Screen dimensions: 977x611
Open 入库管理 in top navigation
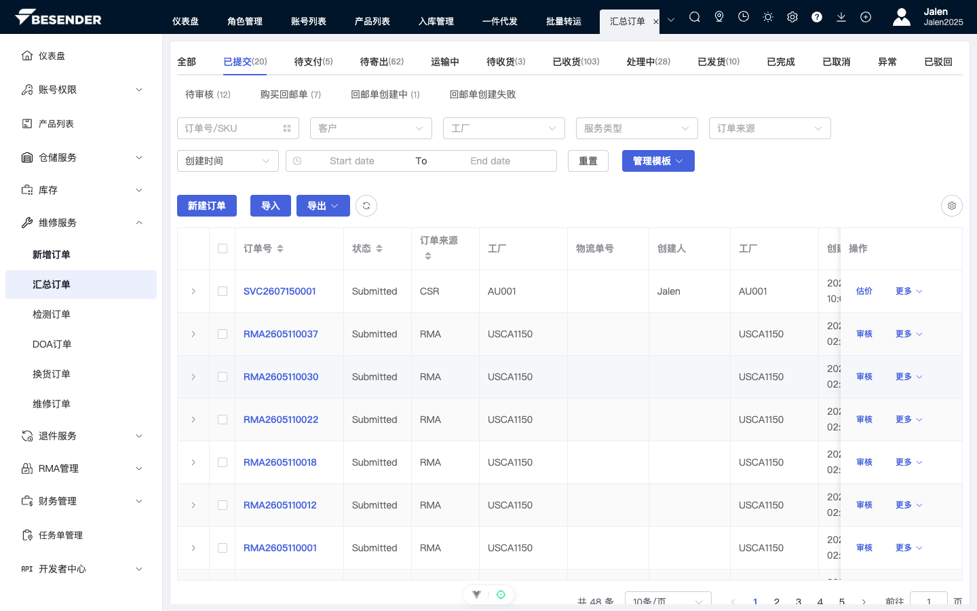point(436,21)
